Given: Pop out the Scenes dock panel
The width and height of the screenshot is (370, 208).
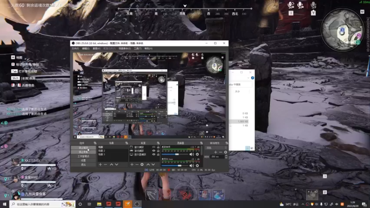Looking at the screenshot, I should click(x=126, y=143).
